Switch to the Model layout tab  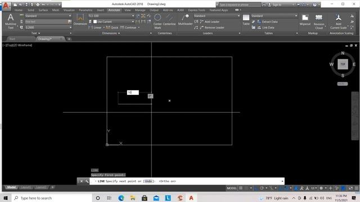coord(11,187)
